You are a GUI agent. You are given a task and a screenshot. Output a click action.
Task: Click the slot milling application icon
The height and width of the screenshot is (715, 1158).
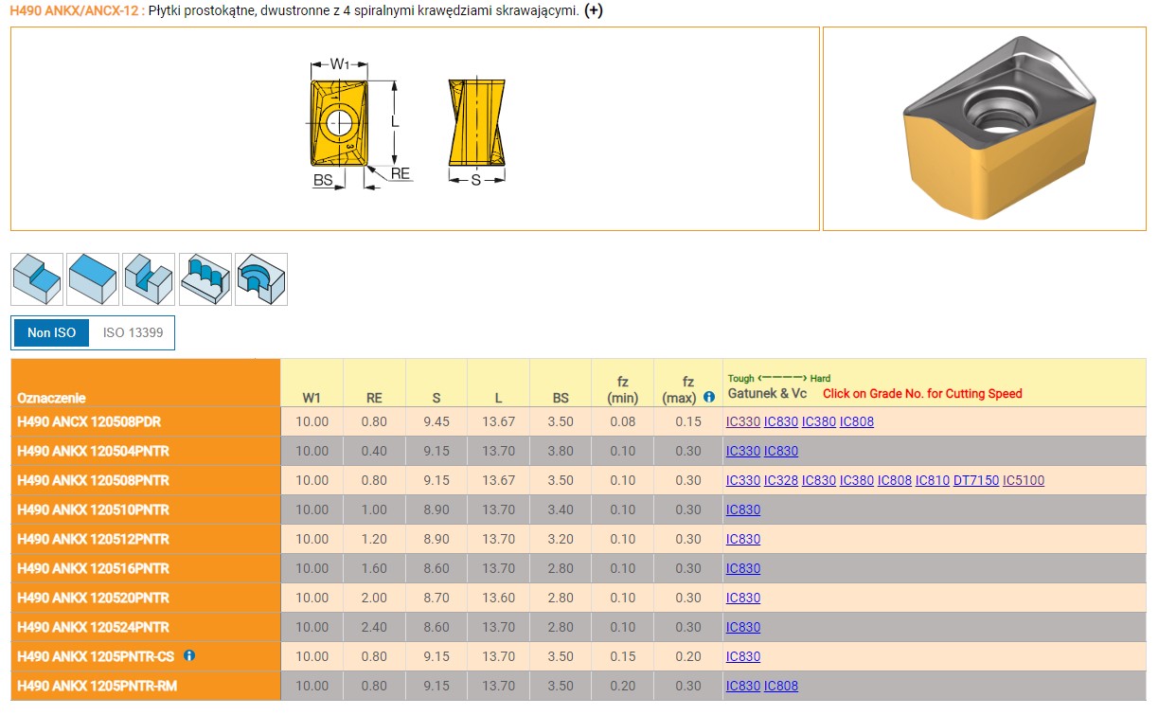149,279
